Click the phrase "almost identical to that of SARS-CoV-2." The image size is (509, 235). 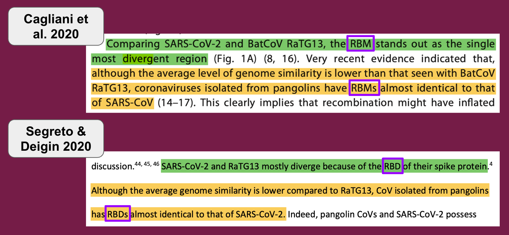point(208,214)
